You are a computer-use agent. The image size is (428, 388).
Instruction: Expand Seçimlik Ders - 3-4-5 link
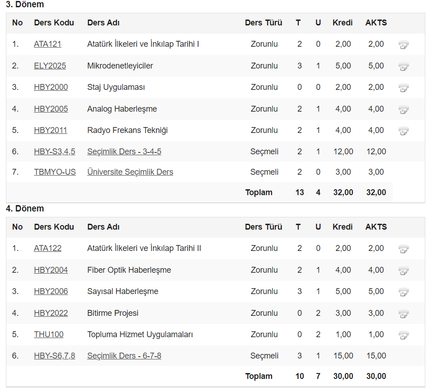124,152
